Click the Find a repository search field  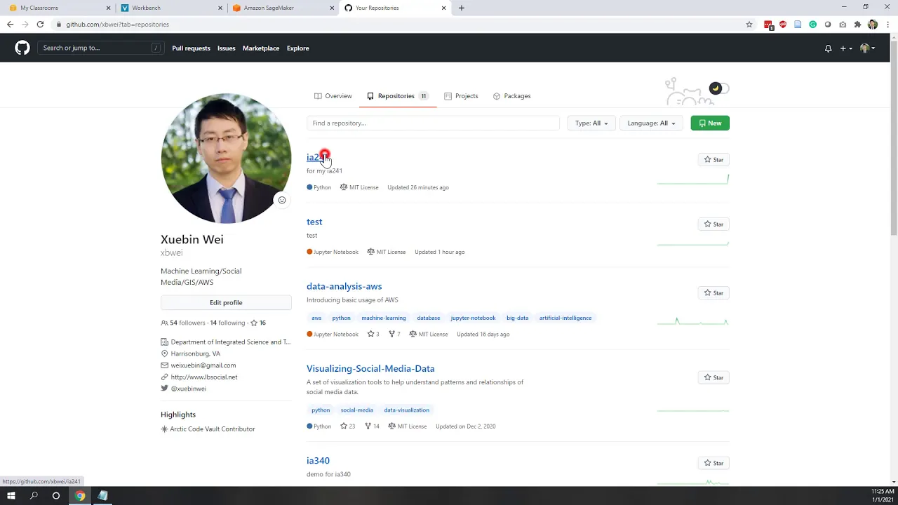pyautogui.click(x=433, y=123)
